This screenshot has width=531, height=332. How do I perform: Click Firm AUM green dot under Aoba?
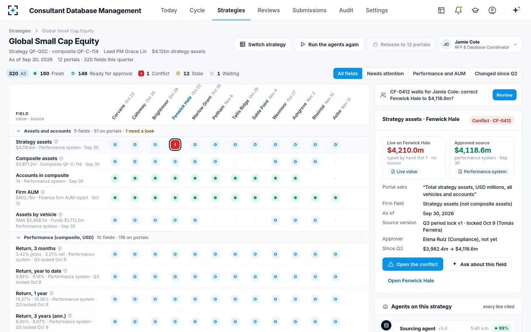tap(336, 198)
